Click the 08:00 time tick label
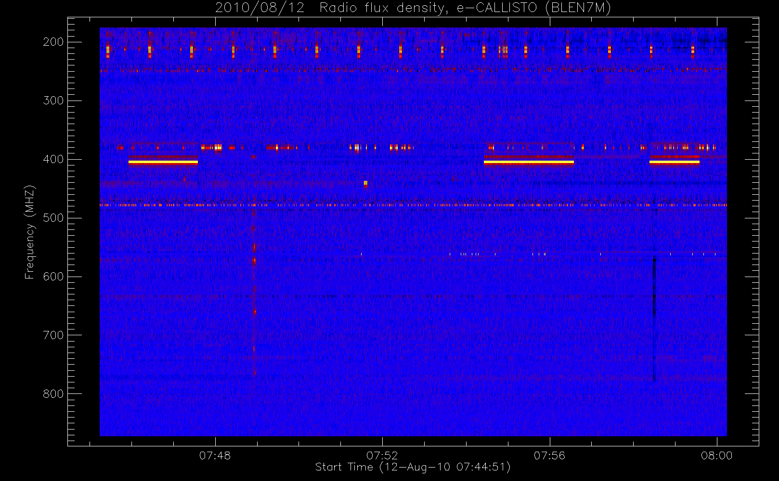This screenshot has height=481, width=779. 716,456
